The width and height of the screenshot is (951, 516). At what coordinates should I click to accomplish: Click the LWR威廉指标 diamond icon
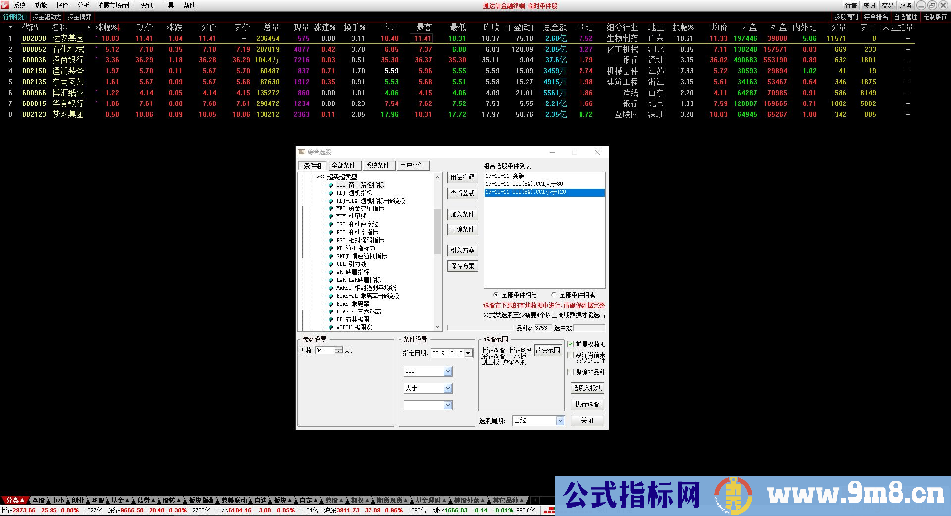click(x=331, y=280)
